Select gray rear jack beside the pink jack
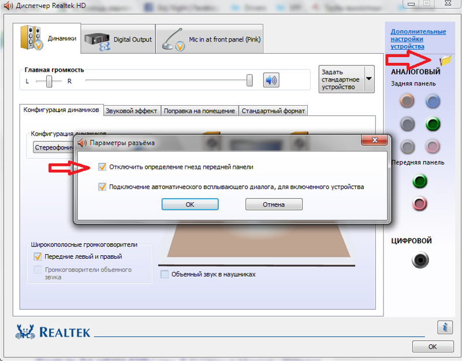This screenshot has width=462, height=361. pos(407,147)
